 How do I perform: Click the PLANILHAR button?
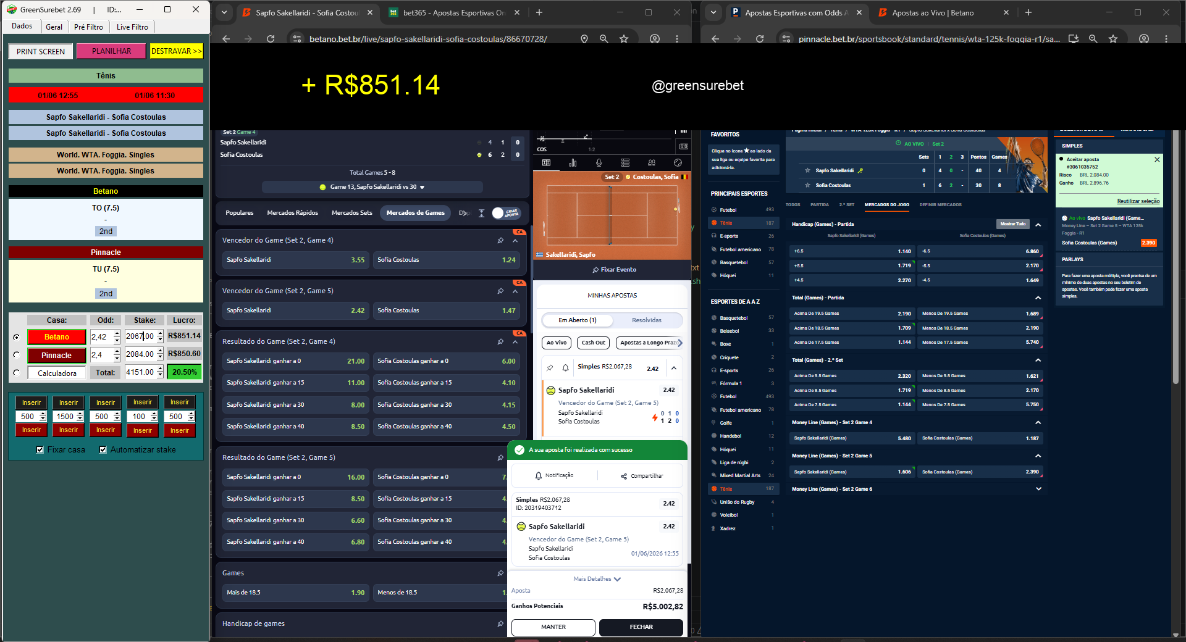[x=111, y=51]
